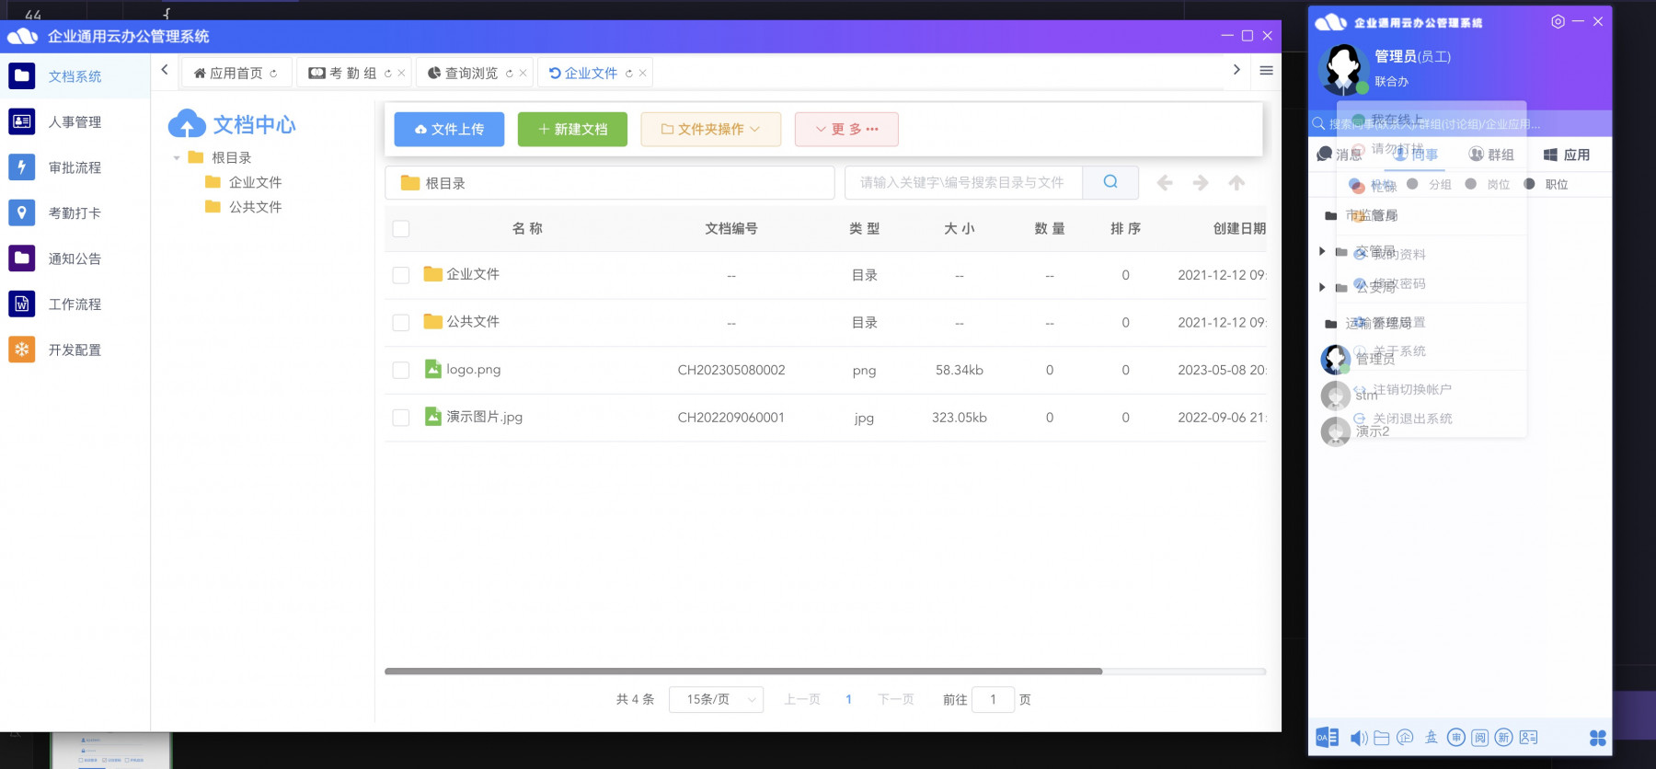The width and height of the screenshot is (1656, 769).
Task: Click the 根目录 path field
Action: 610,183
